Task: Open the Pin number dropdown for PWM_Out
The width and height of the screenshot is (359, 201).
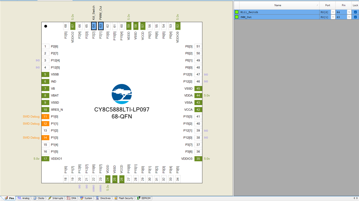Action: pyautogui.click(x=349, y=17)
